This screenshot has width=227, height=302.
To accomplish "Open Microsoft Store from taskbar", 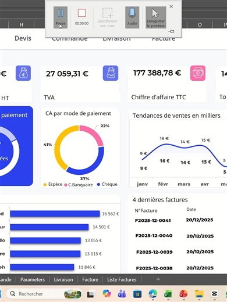I will click(137, 294).
